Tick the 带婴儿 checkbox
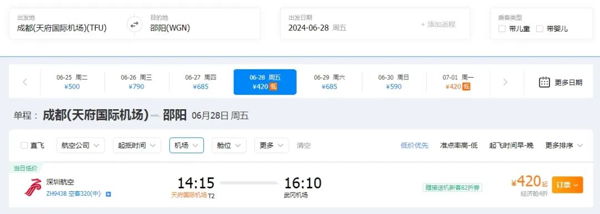The width and height of the screenshot is (600, 214). click(x=539, y=29)
